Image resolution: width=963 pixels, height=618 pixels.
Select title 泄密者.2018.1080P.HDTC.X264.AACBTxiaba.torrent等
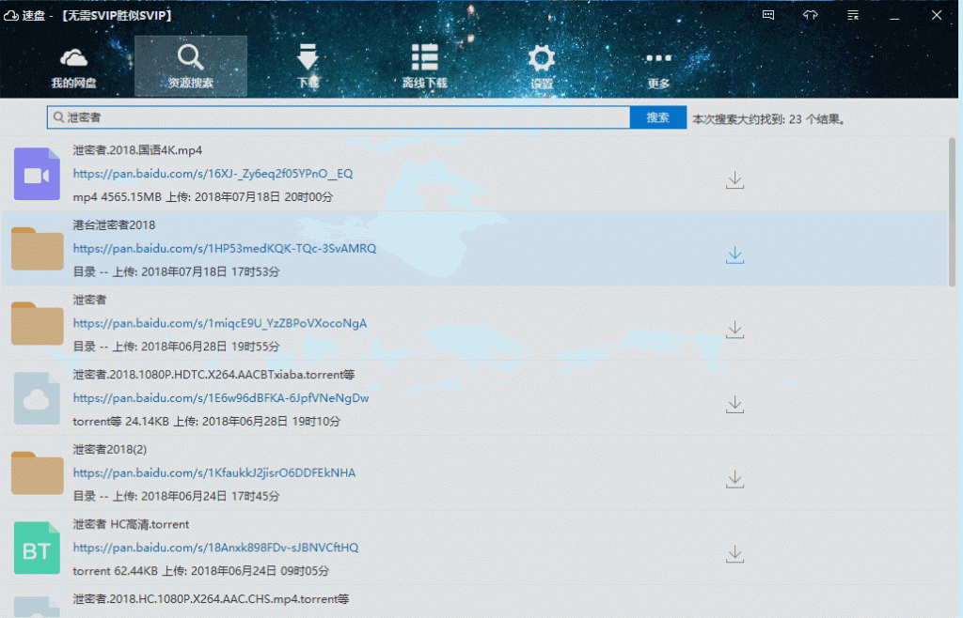pos(213,375)
